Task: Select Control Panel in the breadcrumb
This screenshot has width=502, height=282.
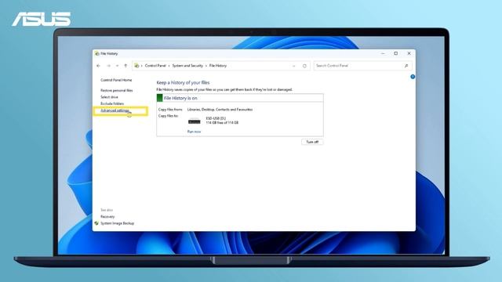Action: (x=155, y=66)
